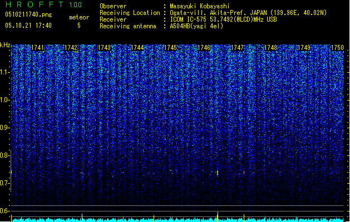Click observer name Masayuki Kobayashi
The height and width of the screenshot is (222, 350).
coord(200,6)
